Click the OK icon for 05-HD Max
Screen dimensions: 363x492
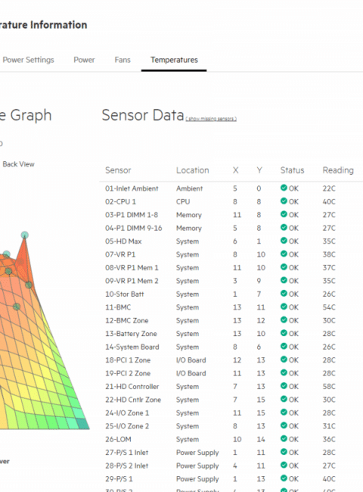[x=284, y=241]
